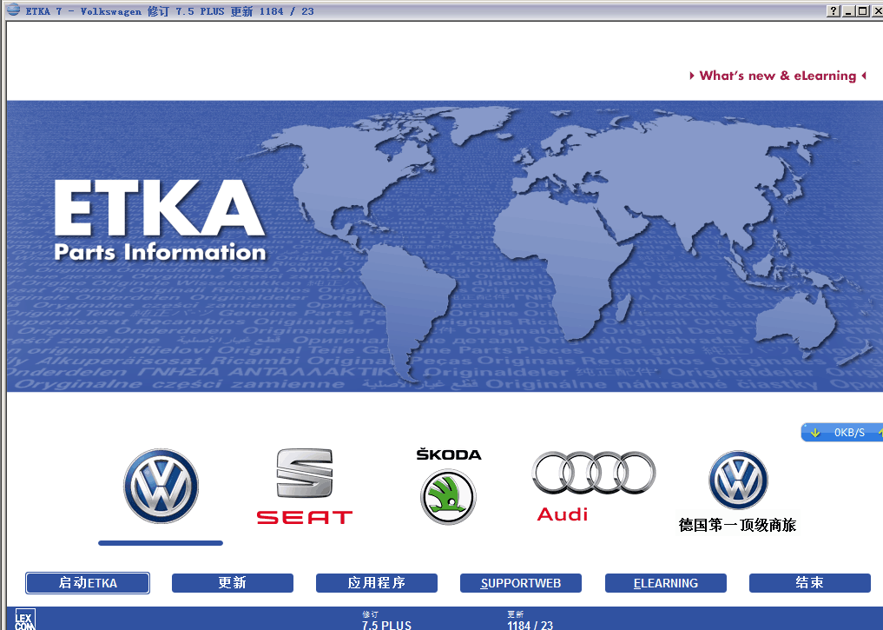
Task: Close the ETKA window
Action: click(x=877, y=10)
